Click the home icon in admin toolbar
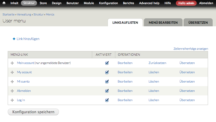 coord(4,3)
